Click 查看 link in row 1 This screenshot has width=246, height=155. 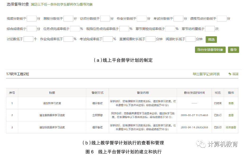231,103
